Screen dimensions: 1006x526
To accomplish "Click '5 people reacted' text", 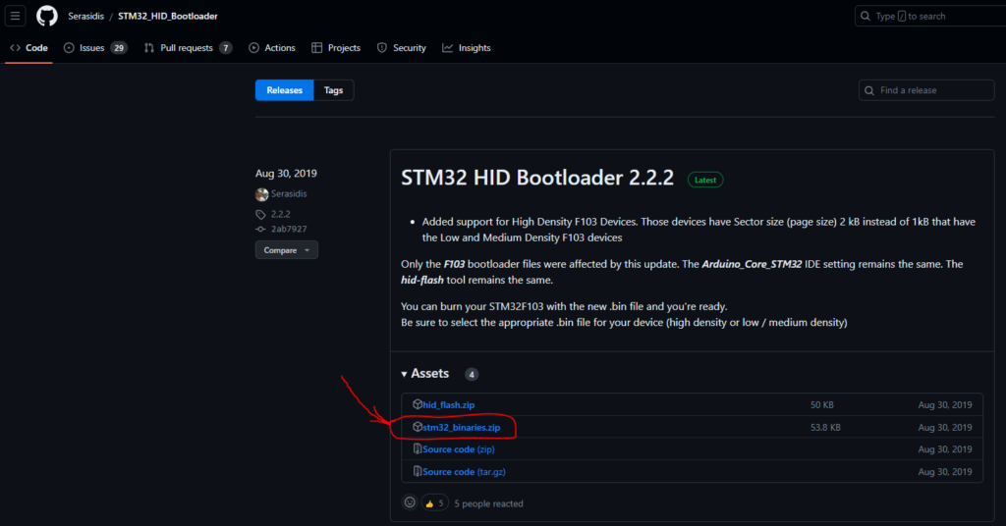I will [x=489, y=503].
